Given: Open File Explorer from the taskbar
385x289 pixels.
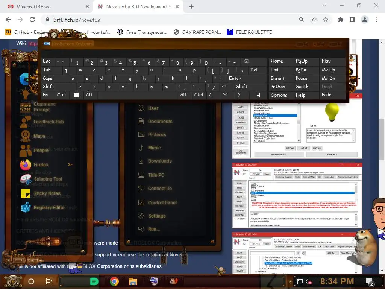Looking at the screenshot, I should tap(133, 281).
